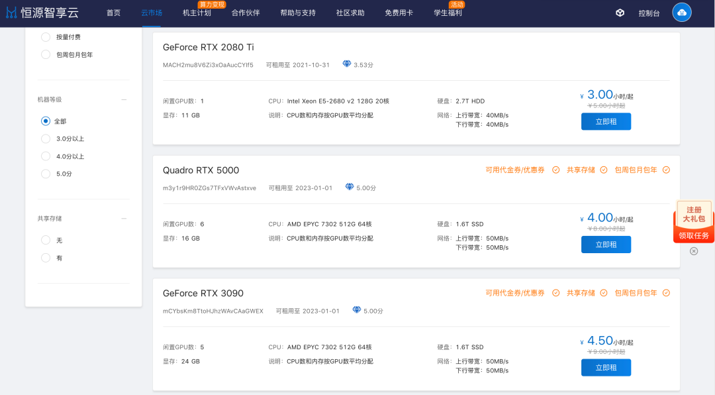Click the 4.50 price of RTX 3090
This screenshot has width=715, height=395.
600,341
